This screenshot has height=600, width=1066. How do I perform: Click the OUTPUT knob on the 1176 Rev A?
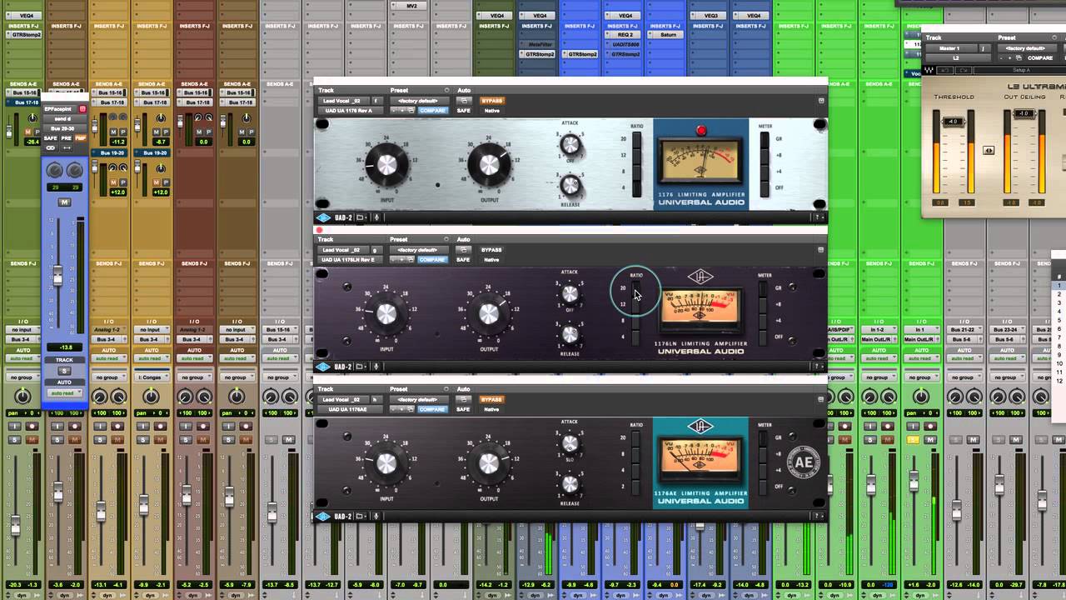489,165
